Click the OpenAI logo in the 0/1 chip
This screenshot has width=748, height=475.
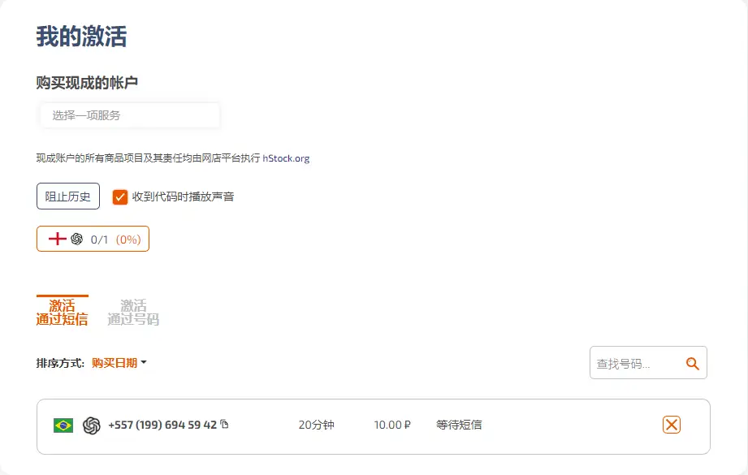[77, 239]
